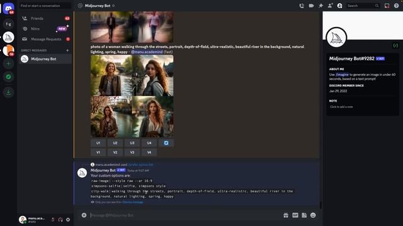Create DM plus icon beside Direct Messages
The height and width of the screenshot is (226, 403).
coord(67,50)
